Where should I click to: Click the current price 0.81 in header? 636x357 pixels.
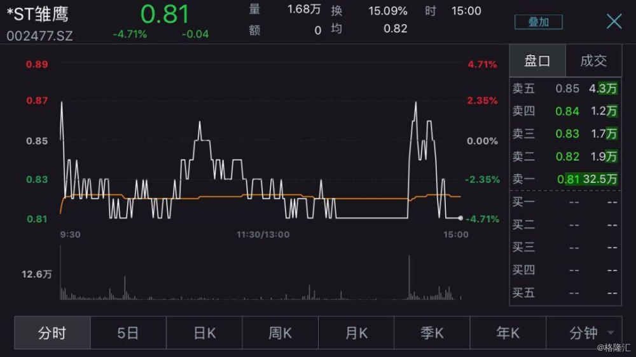[165, 14]
